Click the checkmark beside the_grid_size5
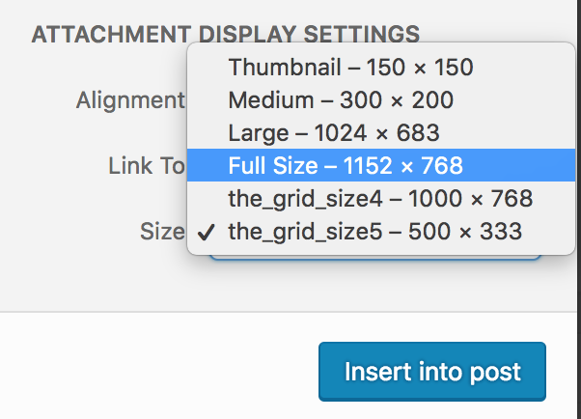The height and width of the screenshot is (419, 581). pos(206,233)
